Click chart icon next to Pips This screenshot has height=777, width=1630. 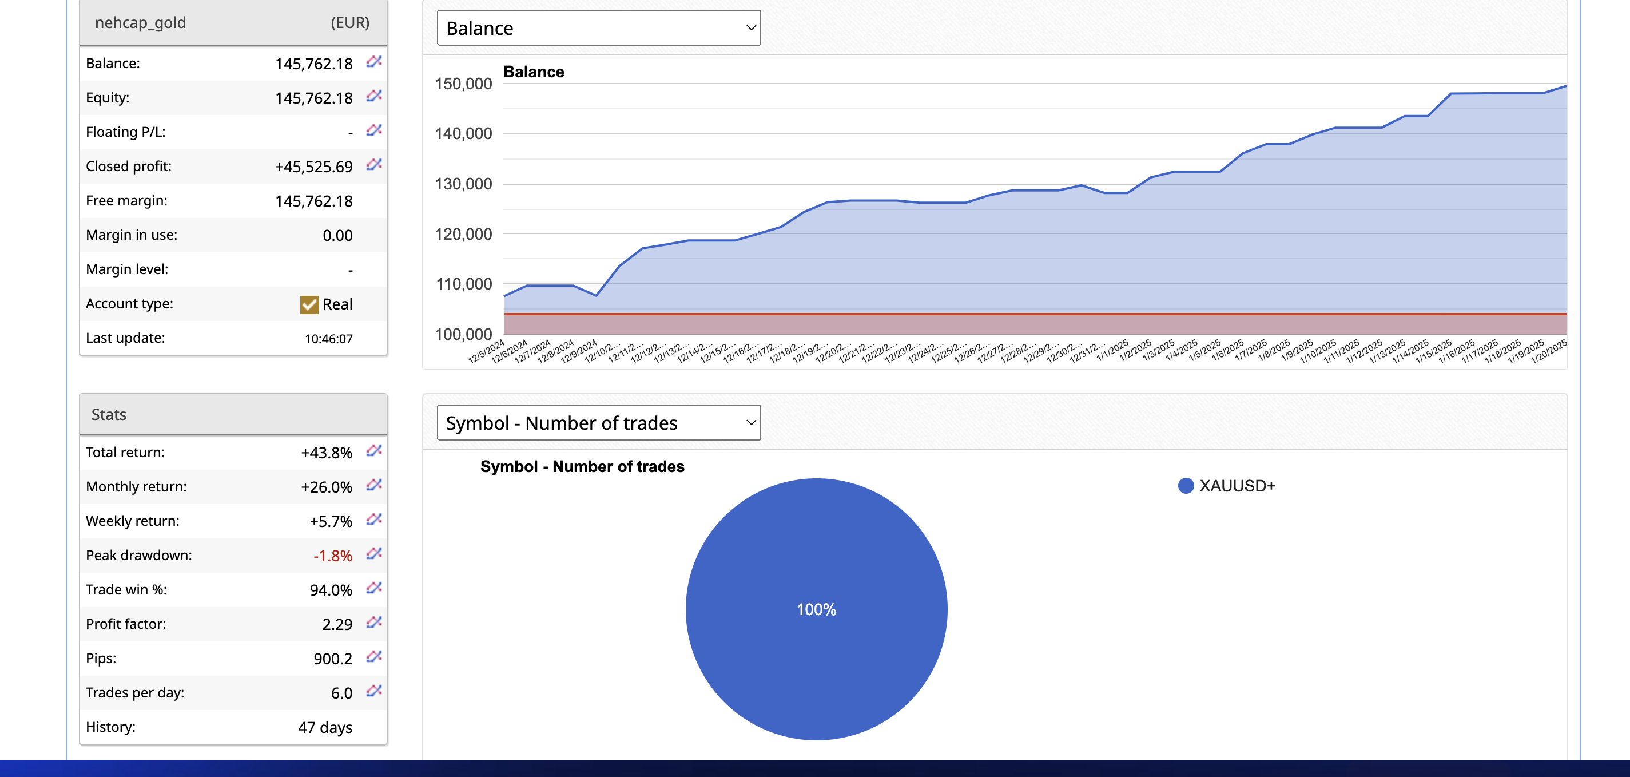374,656
